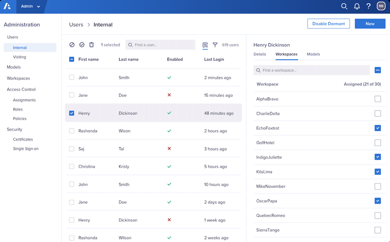Click the Disable Dormant button
The height and width of the screenshot is (242, 390).
click(328, 24)
